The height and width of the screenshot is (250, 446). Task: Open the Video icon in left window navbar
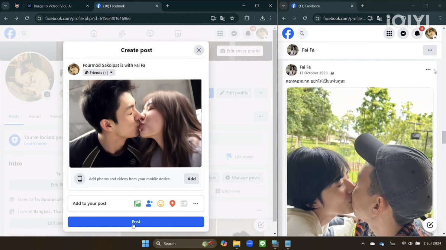(150, 33)
